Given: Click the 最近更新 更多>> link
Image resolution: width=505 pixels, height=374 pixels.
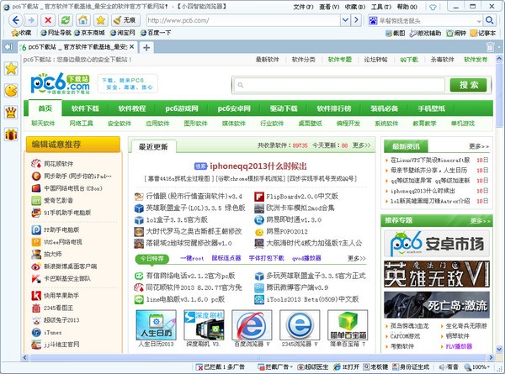Looking at the screenshot, I should point(361,145).
